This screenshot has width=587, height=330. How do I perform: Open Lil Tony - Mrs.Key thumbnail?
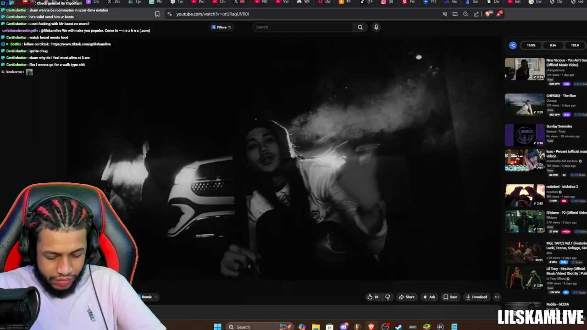tap(525, 277)
